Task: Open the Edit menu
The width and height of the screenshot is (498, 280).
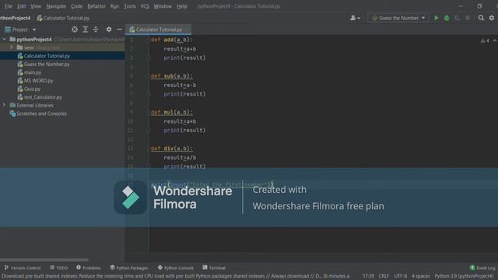Action: click(22, 6)
